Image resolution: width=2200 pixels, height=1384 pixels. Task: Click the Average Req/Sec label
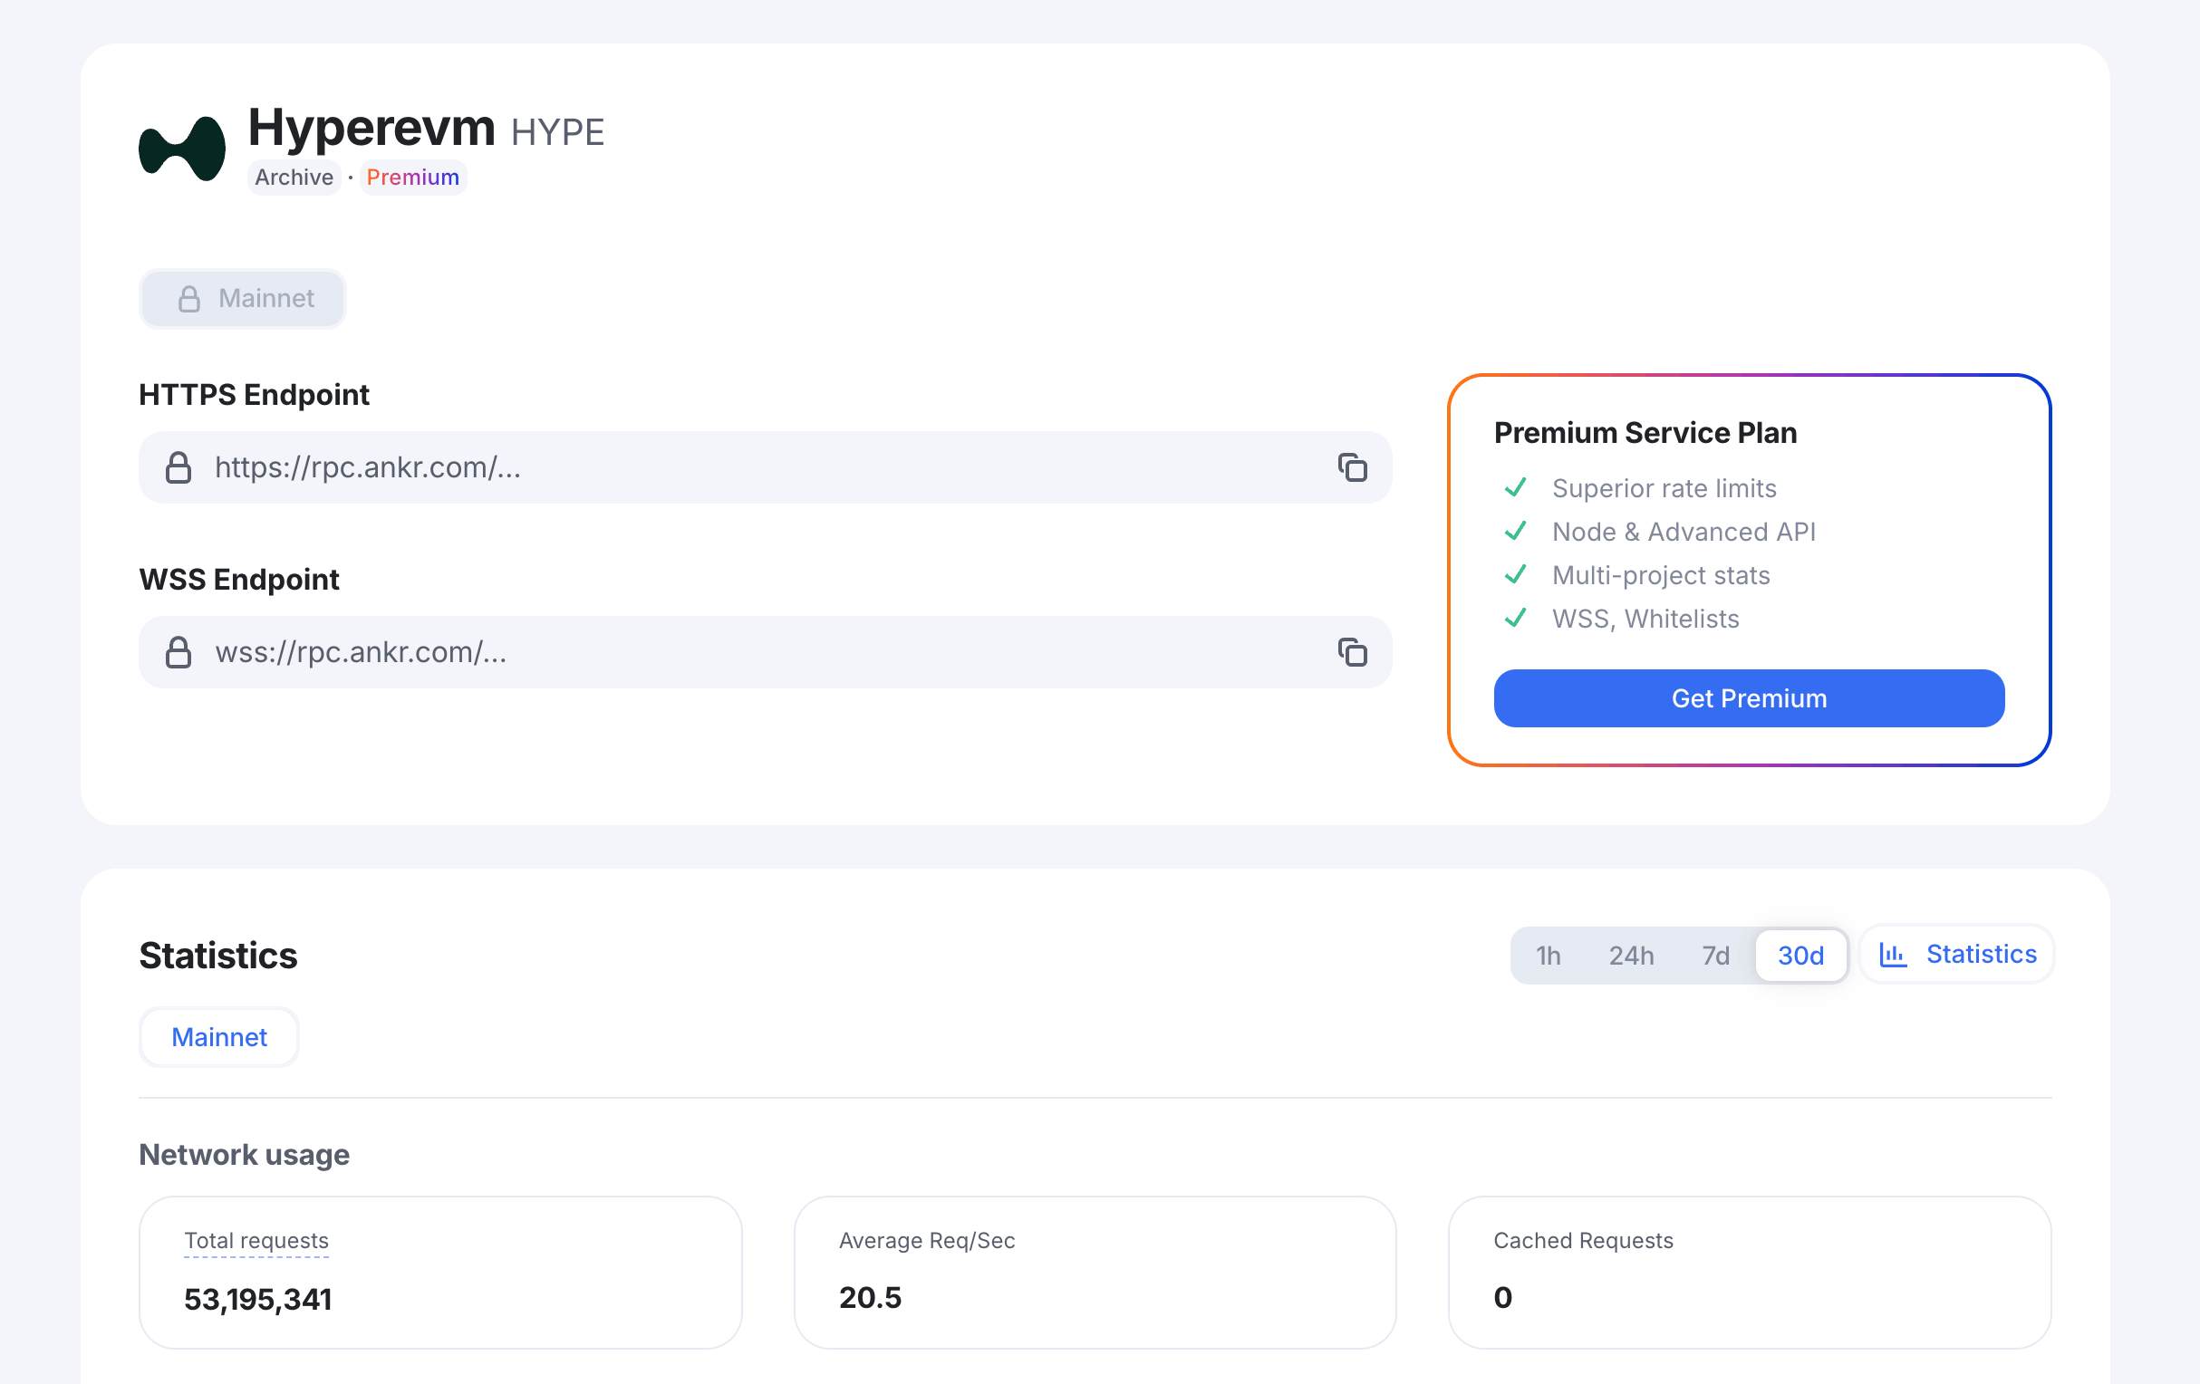pos(927,1241)
